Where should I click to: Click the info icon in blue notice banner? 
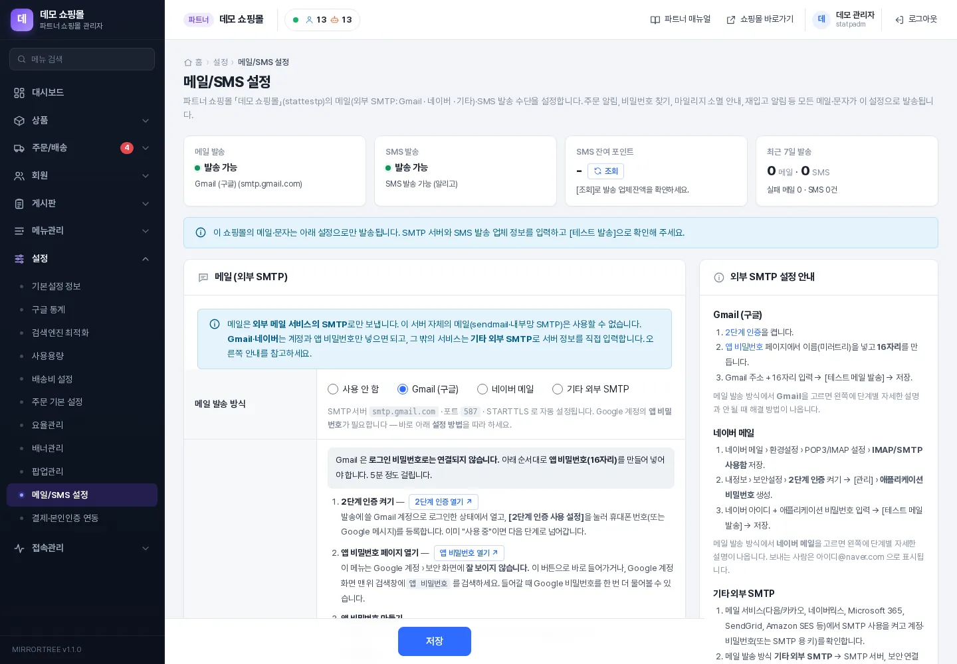coord(201,233)
